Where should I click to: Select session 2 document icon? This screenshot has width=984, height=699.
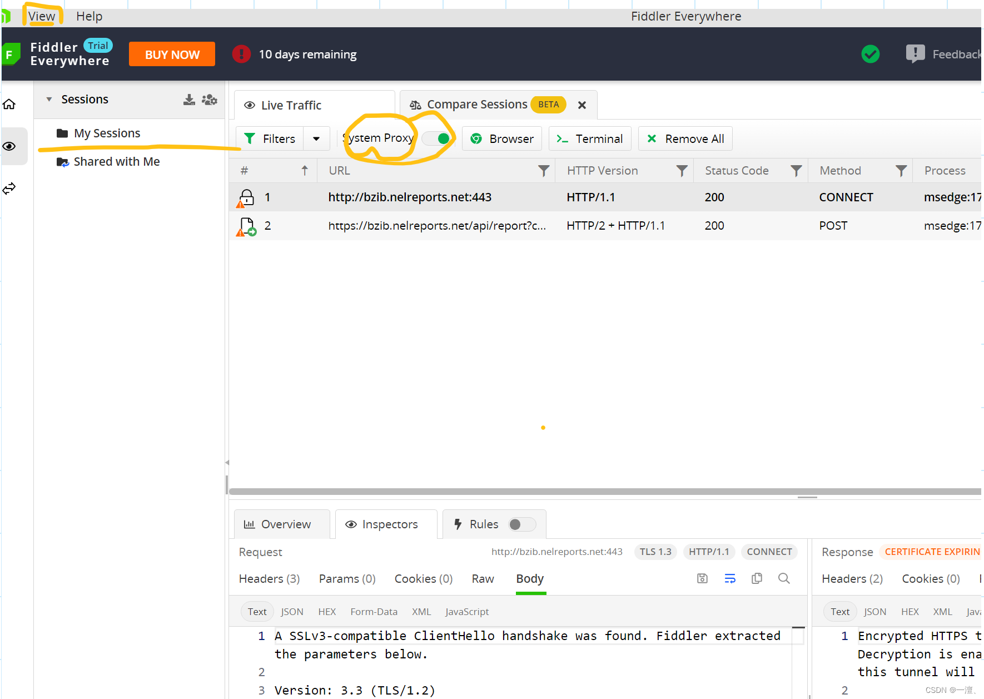[246, 226]
